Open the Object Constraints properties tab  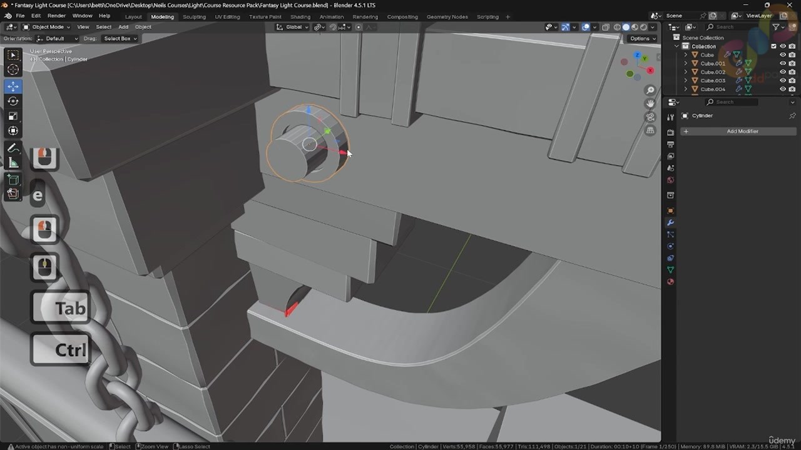(670, 258)
